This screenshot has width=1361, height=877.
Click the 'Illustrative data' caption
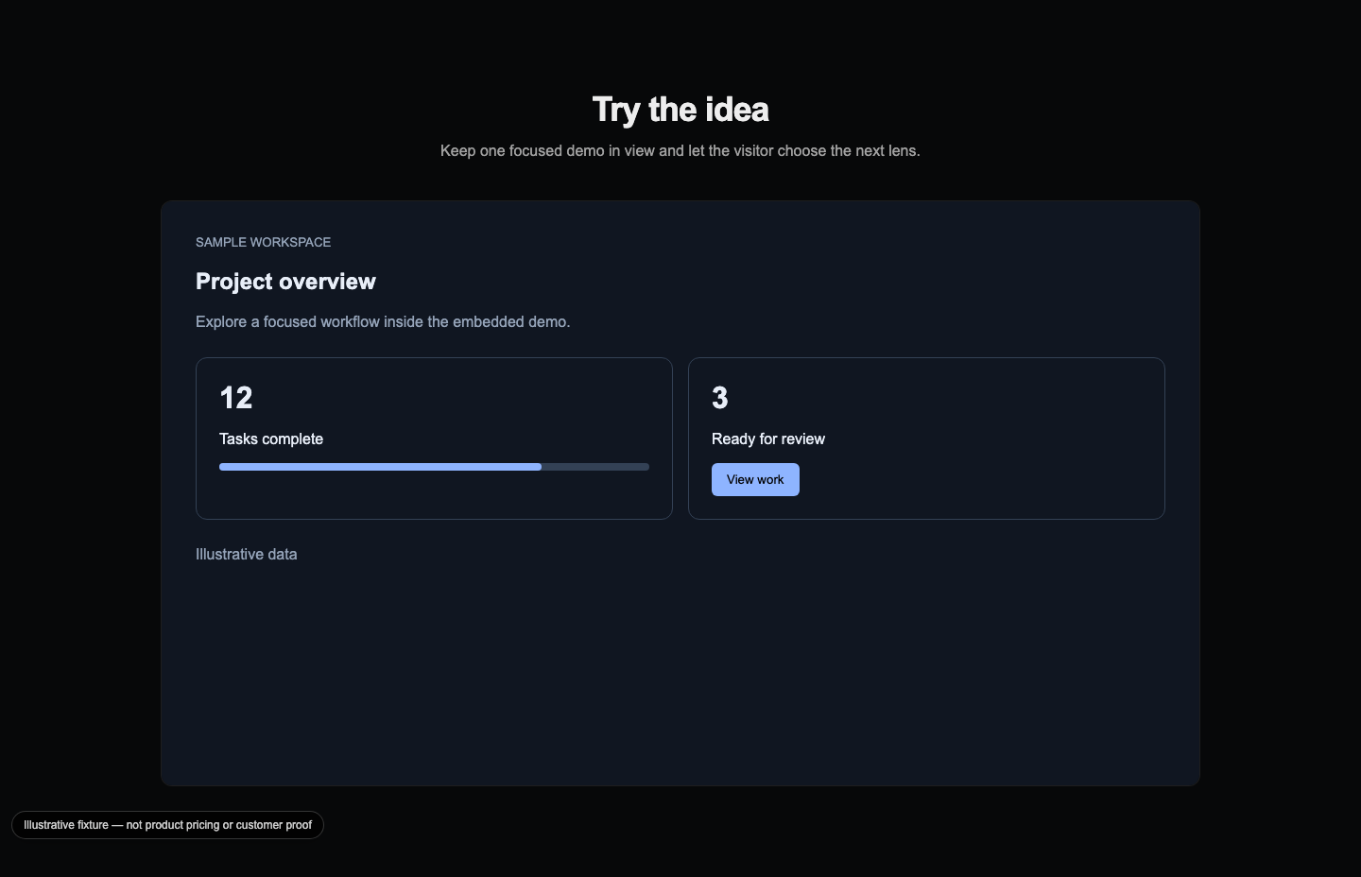tap(247, 554)
